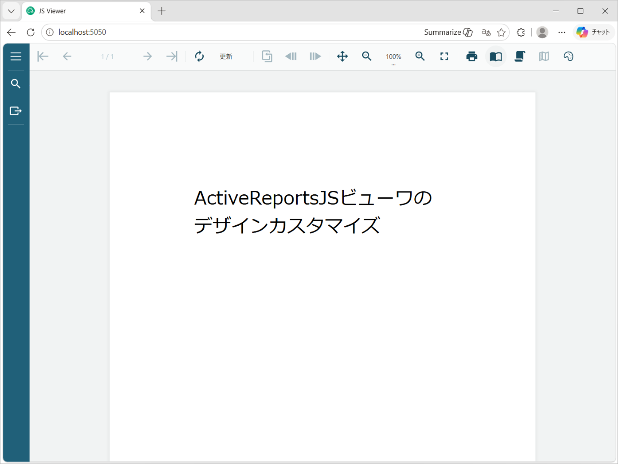Screen dimensions: 618x464
Task: Toggle galley mode view
Action: pos(544,56)
